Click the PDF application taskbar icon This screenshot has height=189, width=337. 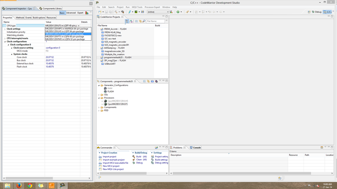[52, 185]
